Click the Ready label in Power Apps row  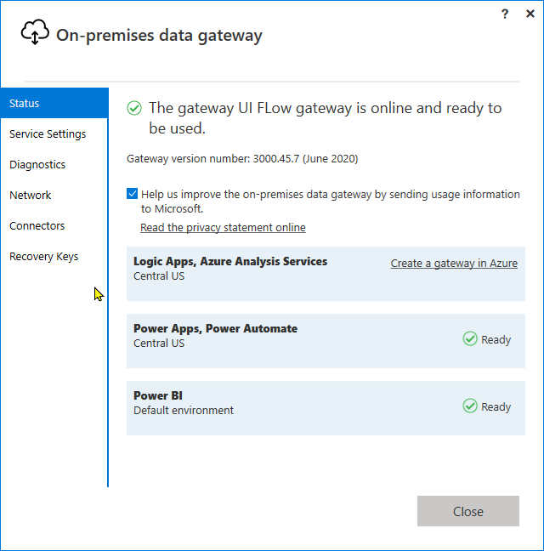[x=496, y=339]
